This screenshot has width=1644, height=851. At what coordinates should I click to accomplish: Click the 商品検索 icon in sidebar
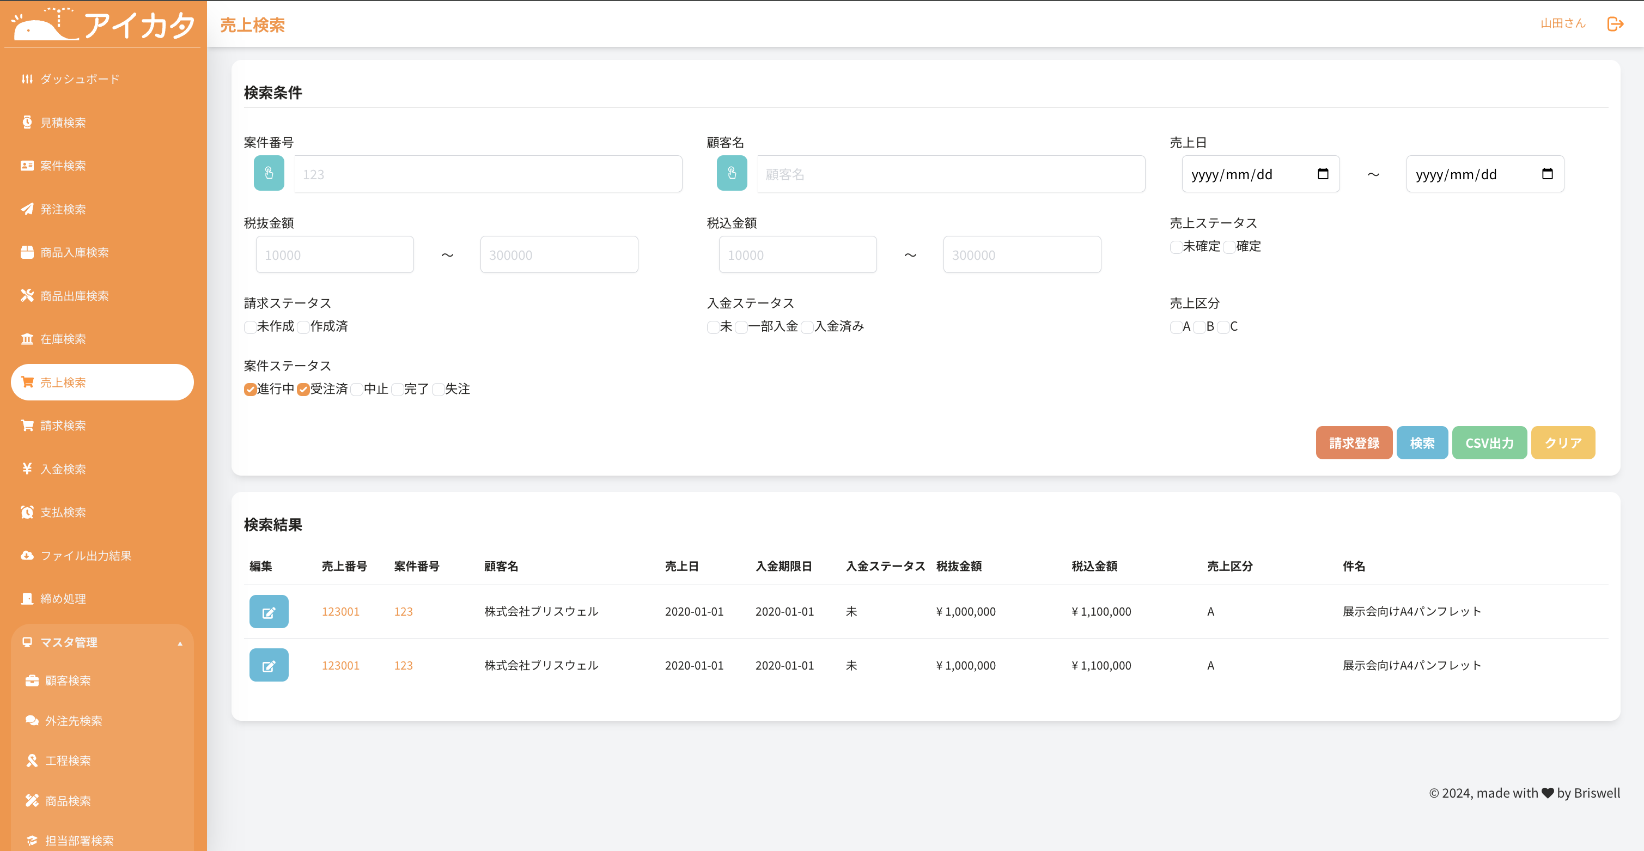[32, 800]
